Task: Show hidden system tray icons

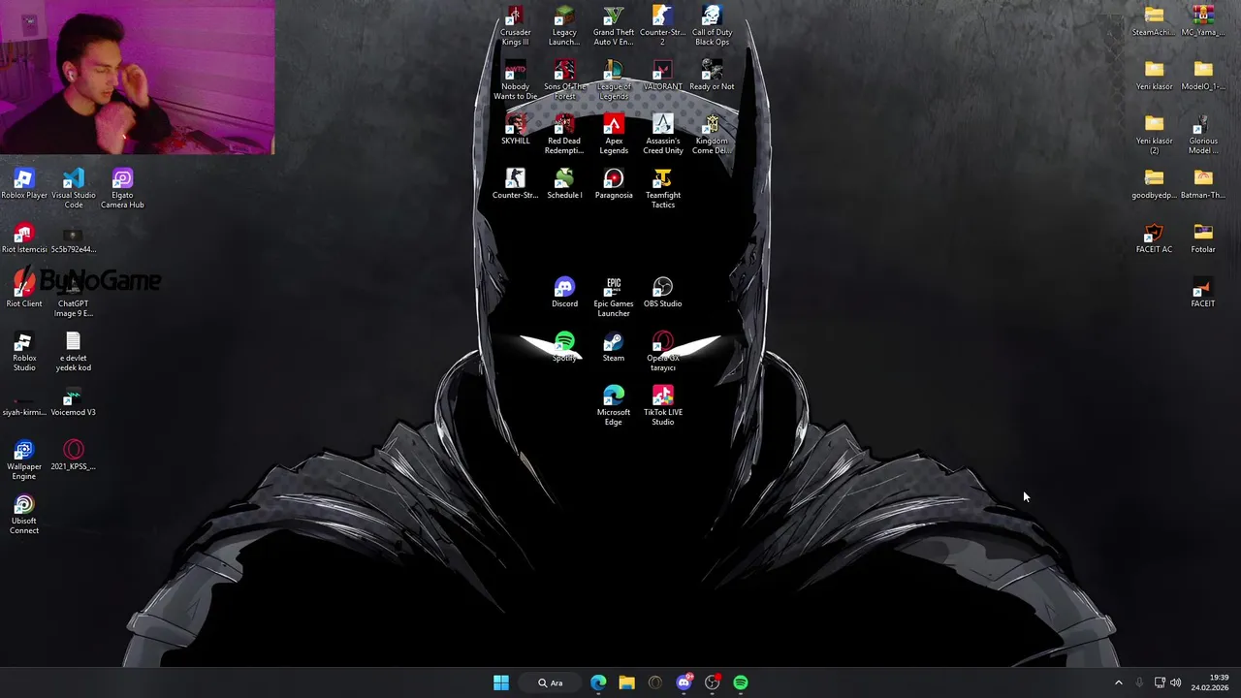Action: (1118, 682)
